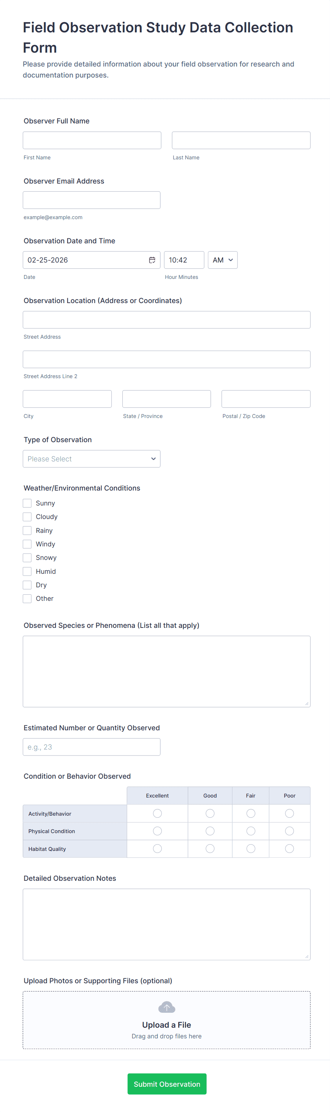Choose Fair for Physical Condition
Screen dimensions: 330x1112
point(250,831)
